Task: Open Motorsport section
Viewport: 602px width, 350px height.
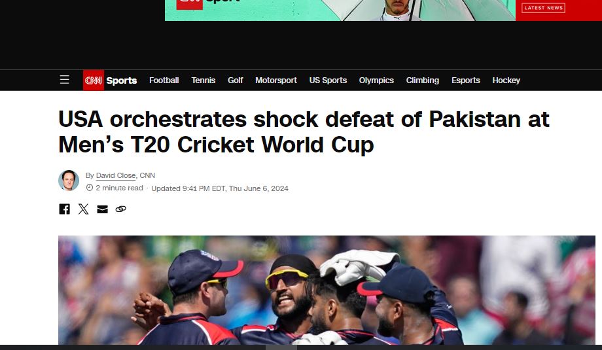Action: point(276,80)
